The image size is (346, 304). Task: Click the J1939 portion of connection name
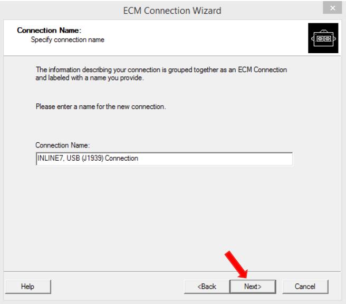(x=93, y=158)
